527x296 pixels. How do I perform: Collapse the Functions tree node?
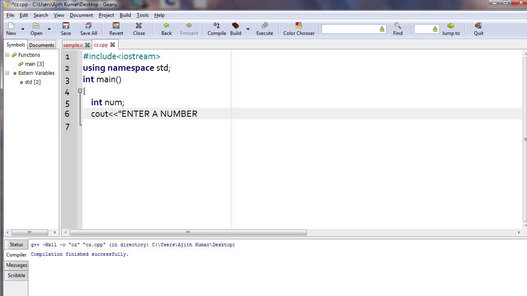coord(7,55)
